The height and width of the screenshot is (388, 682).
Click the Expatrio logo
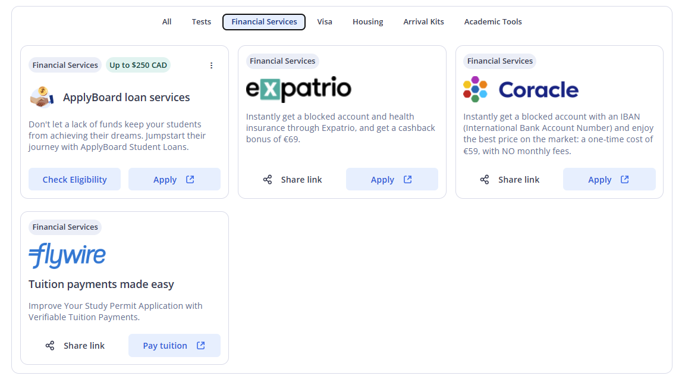point(298,89)
